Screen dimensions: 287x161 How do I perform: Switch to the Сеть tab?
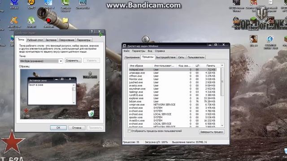pyautogui.click(x=181, y=57)
